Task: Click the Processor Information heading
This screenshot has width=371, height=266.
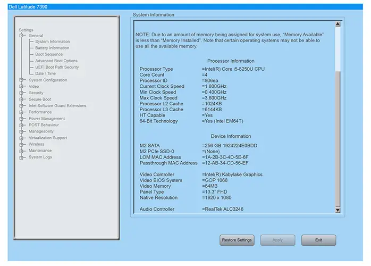Action: (231, 61)
